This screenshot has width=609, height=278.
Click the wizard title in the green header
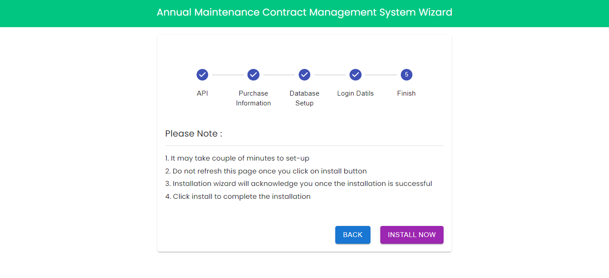tap(304, 12)
